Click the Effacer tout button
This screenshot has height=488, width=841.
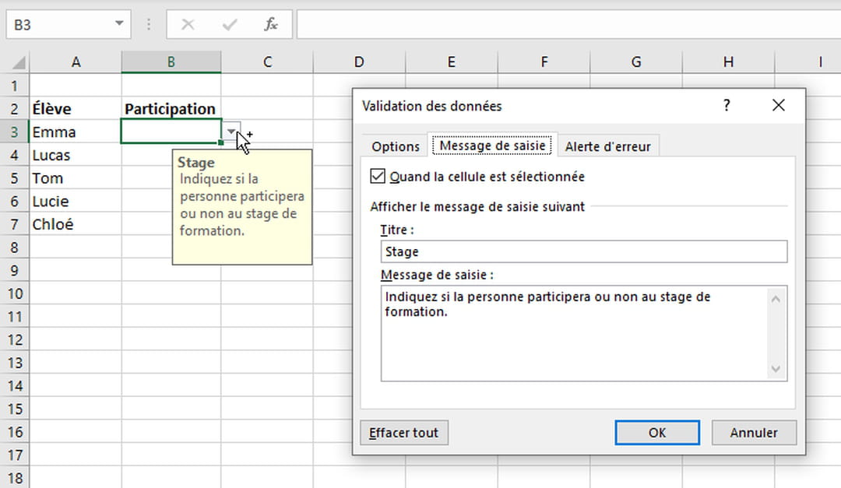coord(403,432)
